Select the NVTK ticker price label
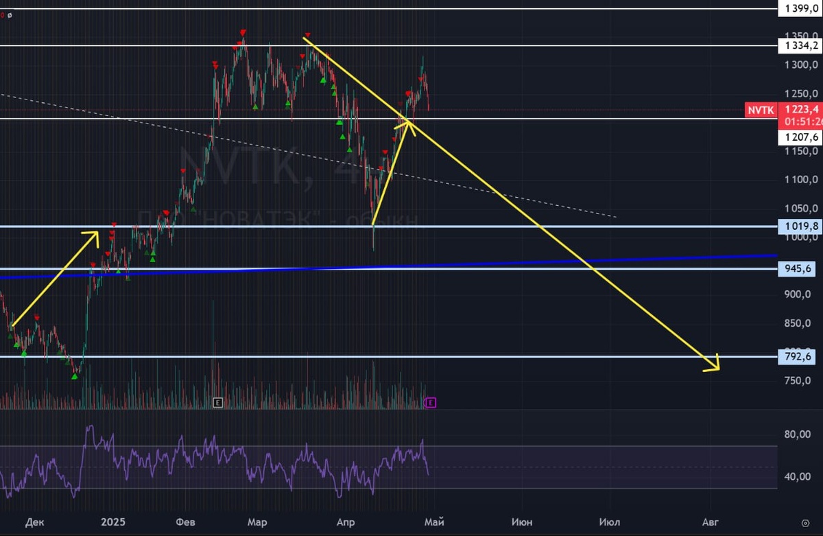The image size is (823, 536). click(761, 109)
